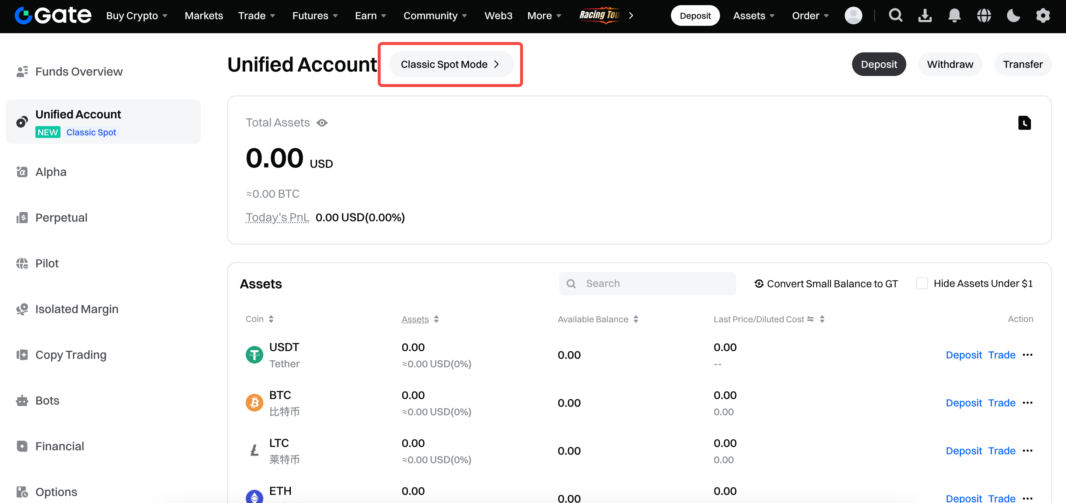Expand the Buy Crypto dropdown
Viewport: 1066px width, 503px height.
pos(136,16)
